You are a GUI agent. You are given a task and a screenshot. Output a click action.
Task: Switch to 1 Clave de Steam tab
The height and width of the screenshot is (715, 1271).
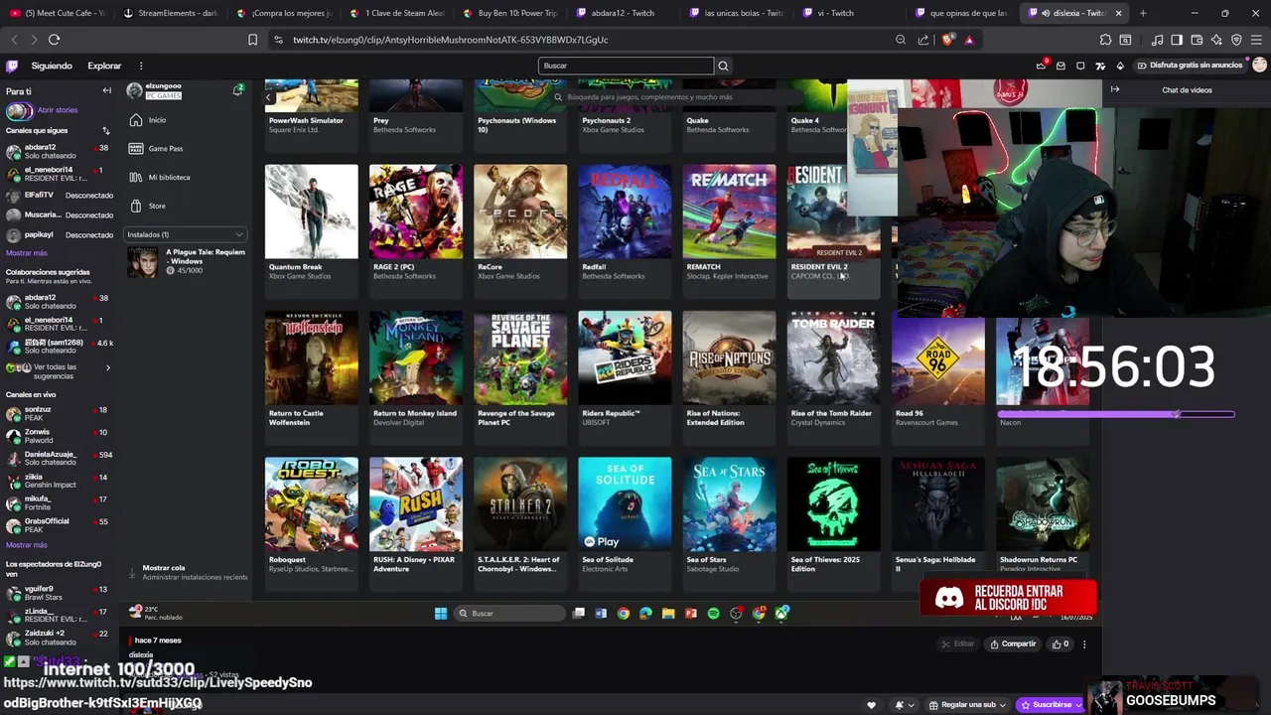coord(398,13)
